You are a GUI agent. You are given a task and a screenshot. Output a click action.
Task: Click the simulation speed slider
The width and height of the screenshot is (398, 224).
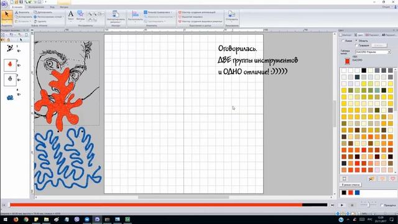tap(368, 205)
